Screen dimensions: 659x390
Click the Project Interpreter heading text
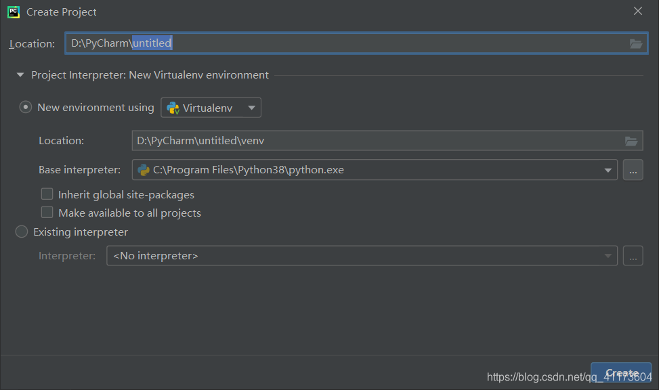[x=150, y=74]
